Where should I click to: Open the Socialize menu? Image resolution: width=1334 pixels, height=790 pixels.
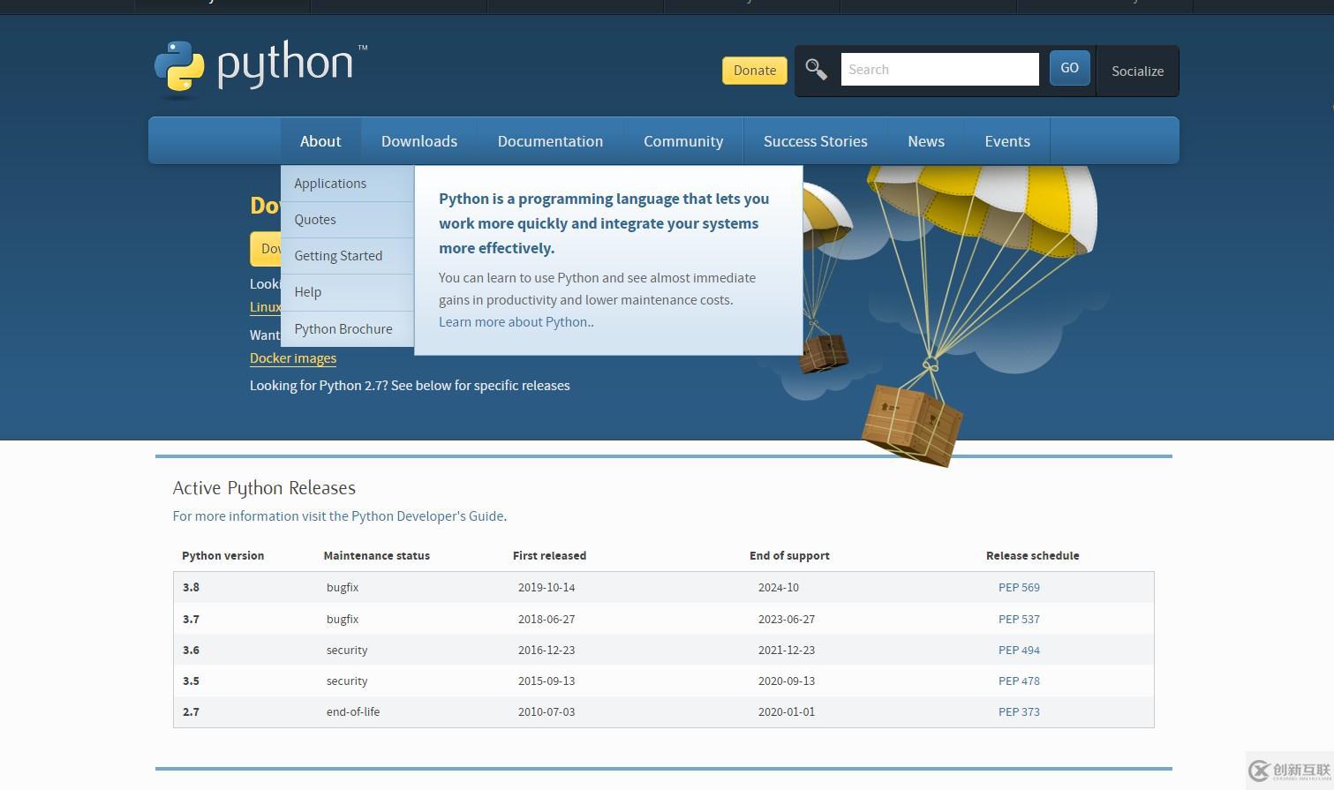click(1137, 71)
